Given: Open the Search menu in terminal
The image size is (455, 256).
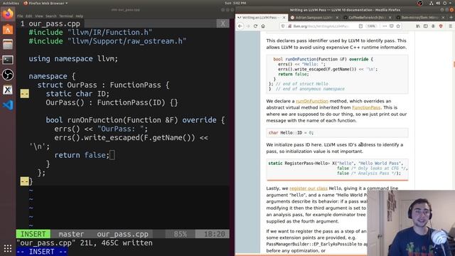Looking at the screenshot, I should click(51, 16).
